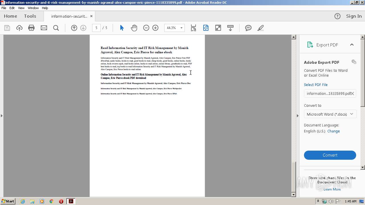Click the Save file icon
Screen dimensions: 365x205
(7, 28)
